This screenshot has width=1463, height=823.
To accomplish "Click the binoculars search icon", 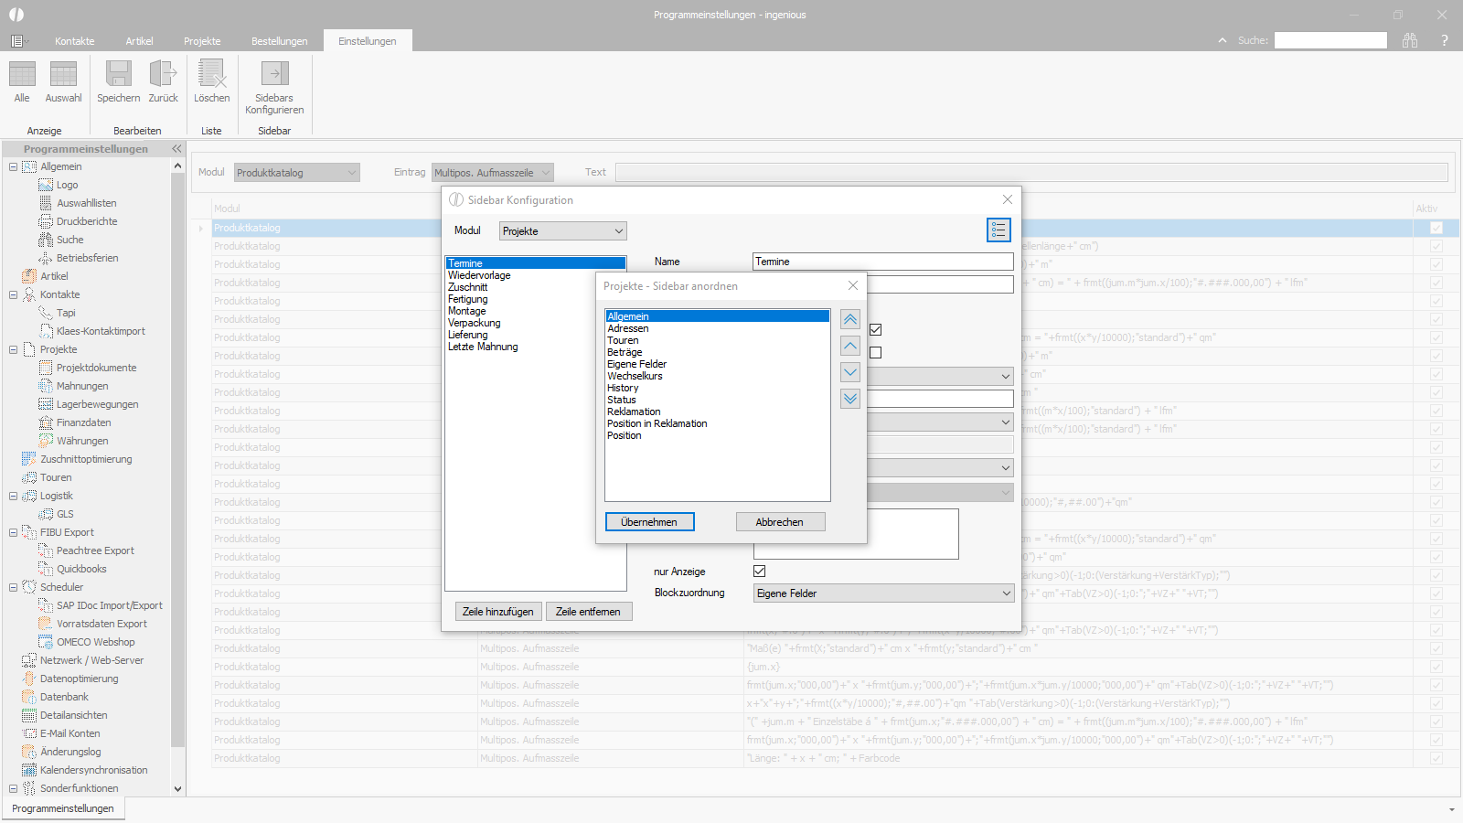I will [x=1410, y=40].
